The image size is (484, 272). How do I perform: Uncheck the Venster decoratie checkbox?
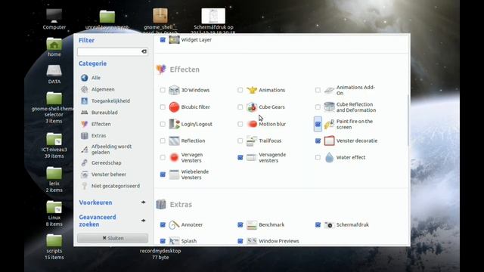[x=318, y=141]
